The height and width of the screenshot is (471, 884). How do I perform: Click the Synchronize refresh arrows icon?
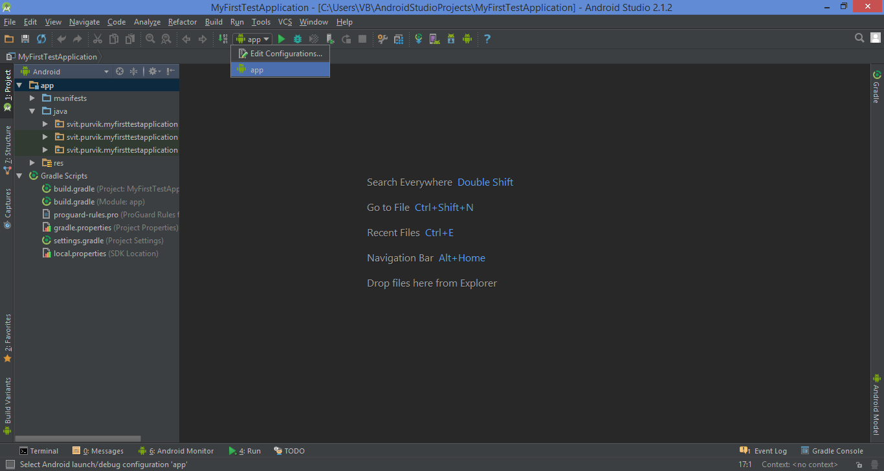pyautogui.click(x=41, y=39)
